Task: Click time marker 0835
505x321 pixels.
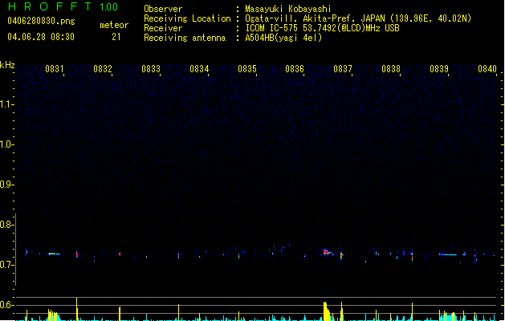Action: 247,69
